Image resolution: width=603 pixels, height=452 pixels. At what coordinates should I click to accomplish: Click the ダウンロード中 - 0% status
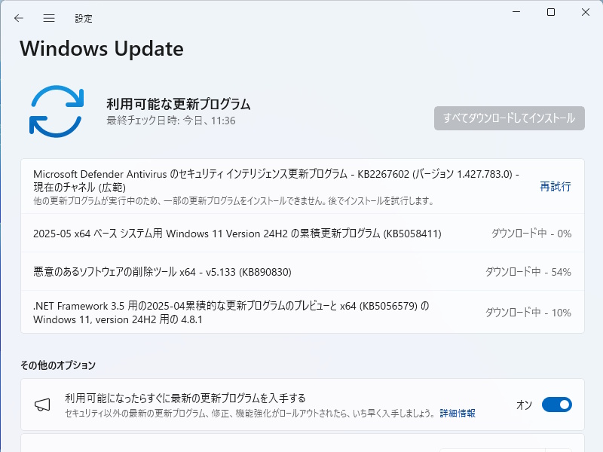click(x=531, y=234)
